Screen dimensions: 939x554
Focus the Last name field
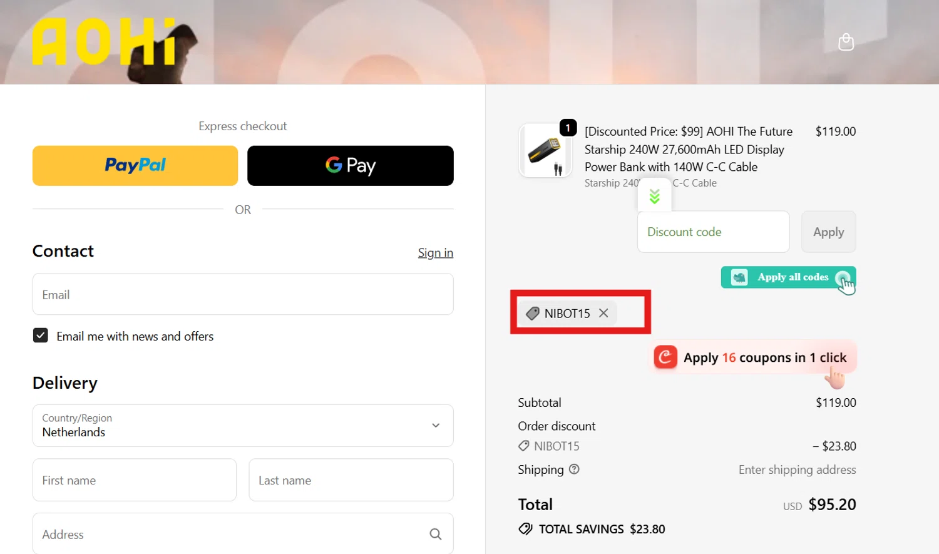point(351,480)
